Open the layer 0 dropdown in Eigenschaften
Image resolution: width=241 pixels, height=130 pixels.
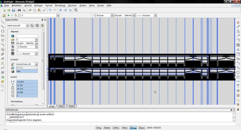tap(36, 40)
